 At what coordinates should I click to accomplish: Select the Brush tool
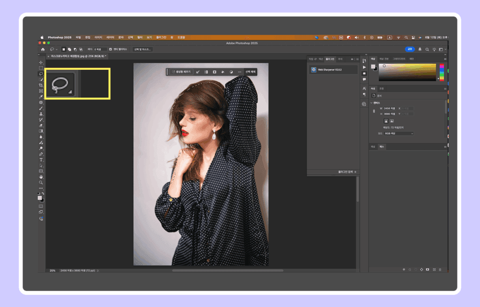41,108
